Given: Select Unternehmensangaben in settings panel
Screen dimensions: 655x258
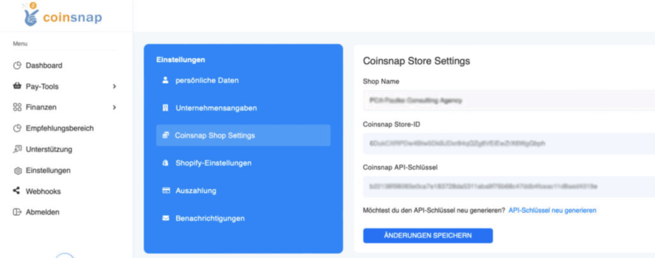Looking at the screenshot, I should click(216, 108).
